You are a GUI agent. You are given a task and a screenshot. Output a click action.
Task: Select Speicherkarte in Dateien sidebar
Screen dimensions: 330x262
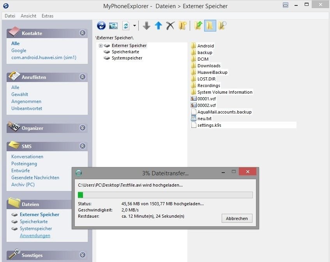34,222
